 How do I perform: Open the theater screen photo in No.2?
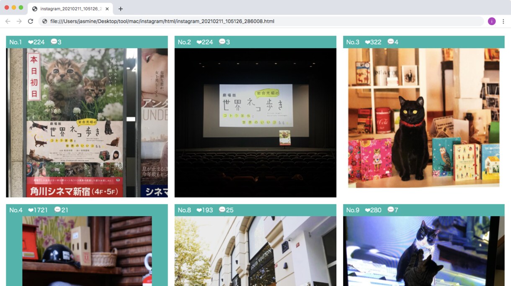point(255,123)
